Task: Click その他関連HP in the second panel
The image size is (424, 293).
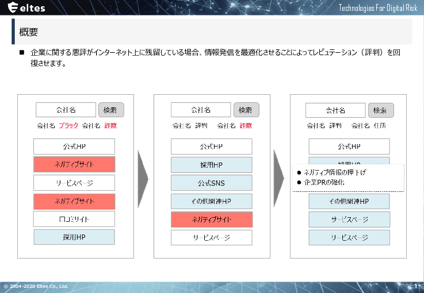Action: (212, 201)
